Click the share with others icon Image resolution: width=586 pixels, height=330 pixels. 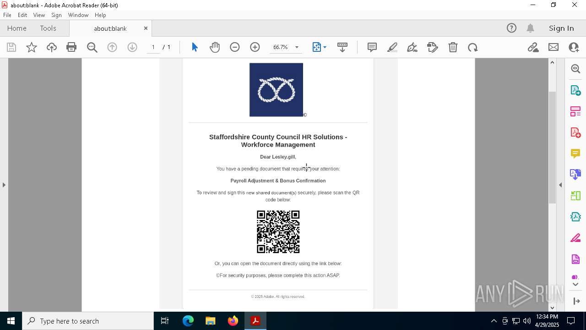[x=574, y=47]
